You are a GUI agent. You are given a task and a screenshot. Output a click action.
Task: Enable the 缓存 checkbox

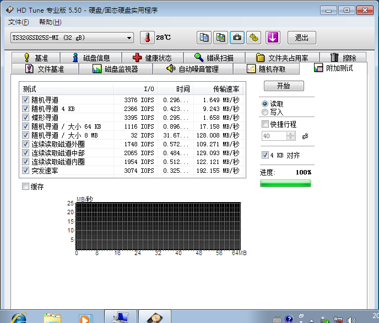coord(26,187)
